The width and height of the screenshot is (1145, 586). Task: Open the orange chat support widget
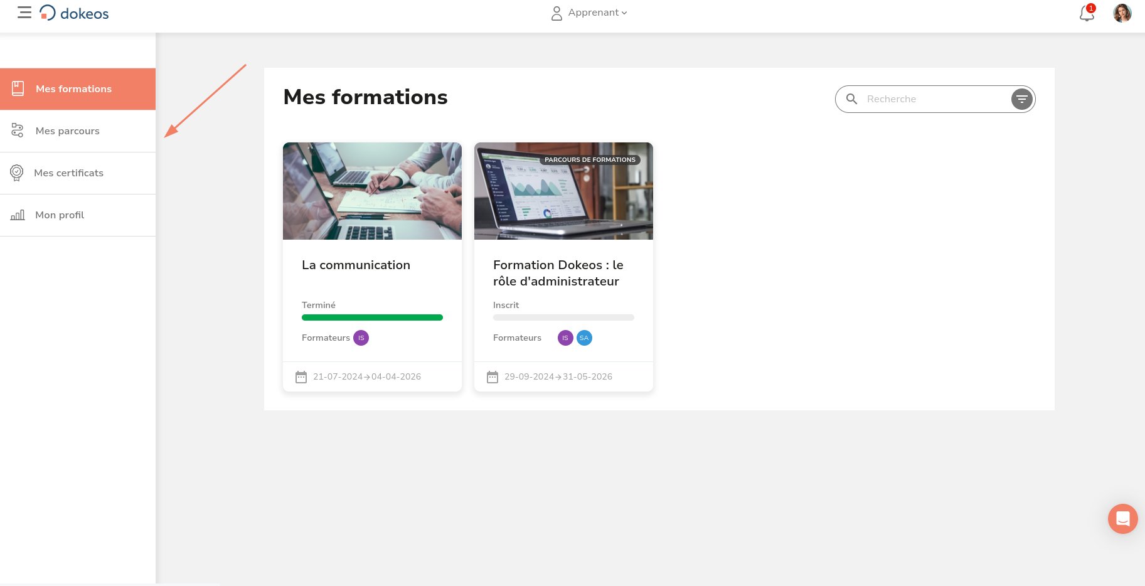(x=1122, y=519)
